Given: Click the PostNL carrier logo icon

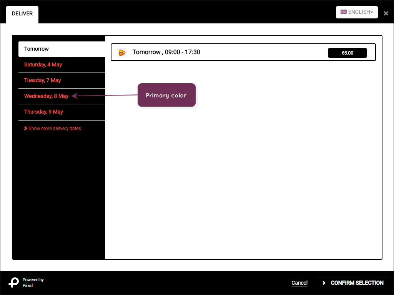Looking at the screenshot, I should pos(122,53).
